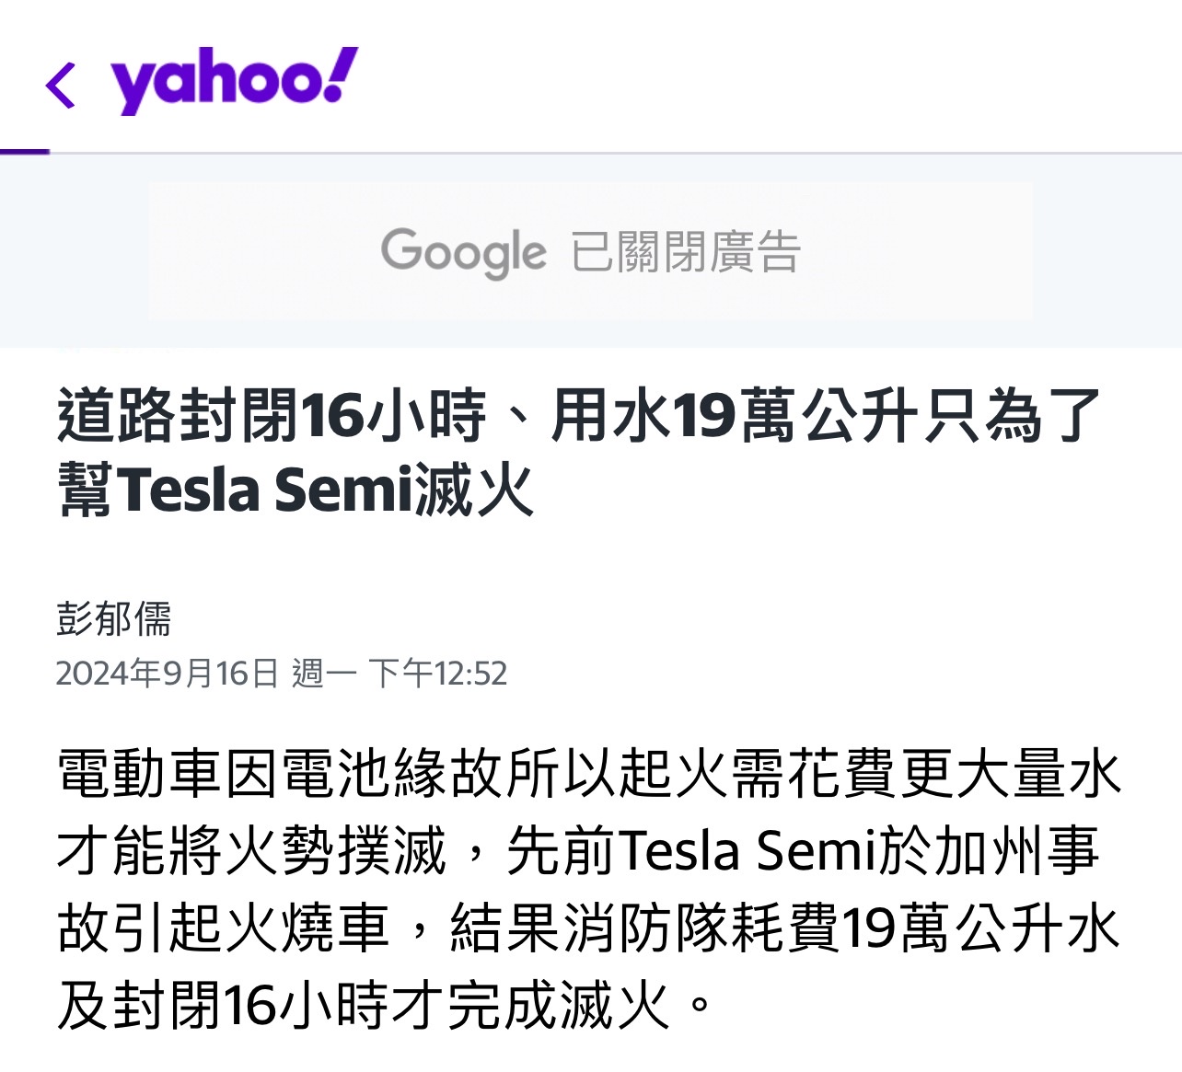Tap the purple back chevron arrow
This screenshot has width=1182, height=1072.
pyautogui.click(x=61, y=86)
